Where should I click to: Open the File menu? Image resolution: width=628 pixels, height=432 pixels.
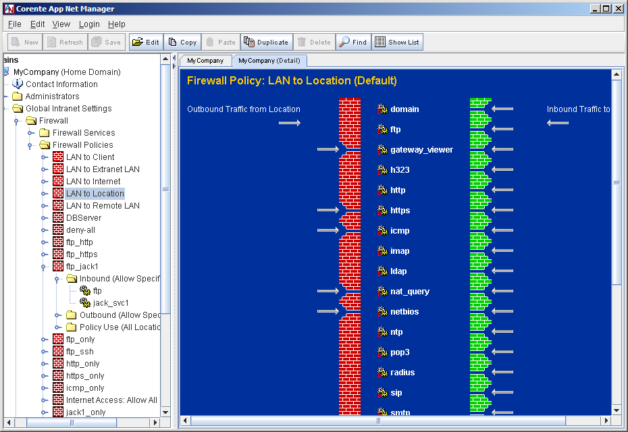click(14, 24)
